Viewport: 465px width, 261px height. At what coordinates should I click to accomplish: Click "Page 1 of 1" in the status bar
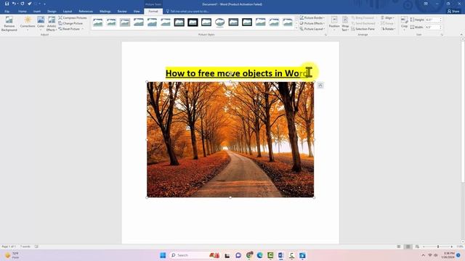tap(9, 246)
